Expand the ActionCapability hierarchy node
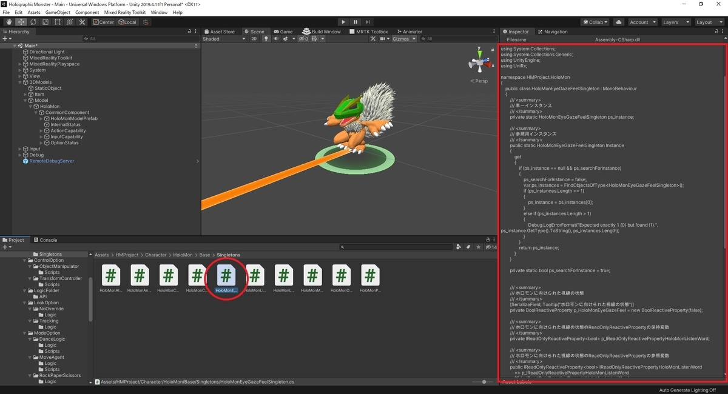728x394 pixels. pos(41,131)
